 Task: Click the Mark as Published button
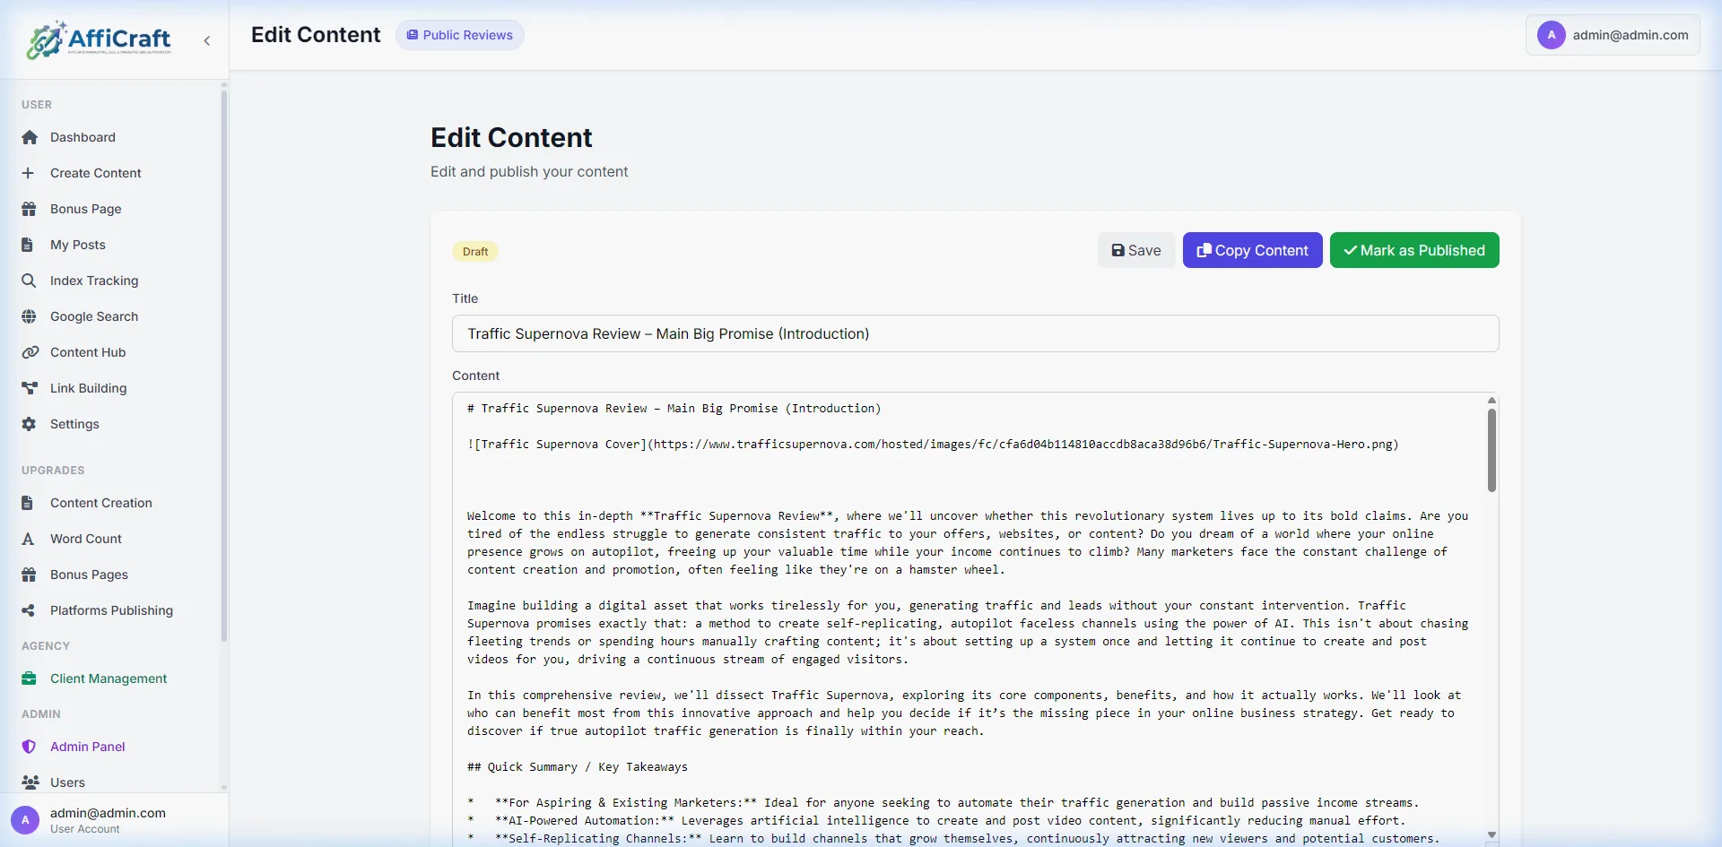[x=1414, y=250]
